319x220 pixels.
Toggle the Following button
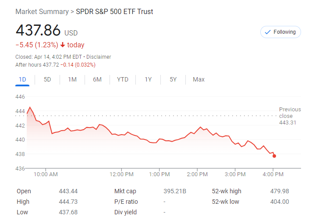pyautogui.click(x=280, y=32)
